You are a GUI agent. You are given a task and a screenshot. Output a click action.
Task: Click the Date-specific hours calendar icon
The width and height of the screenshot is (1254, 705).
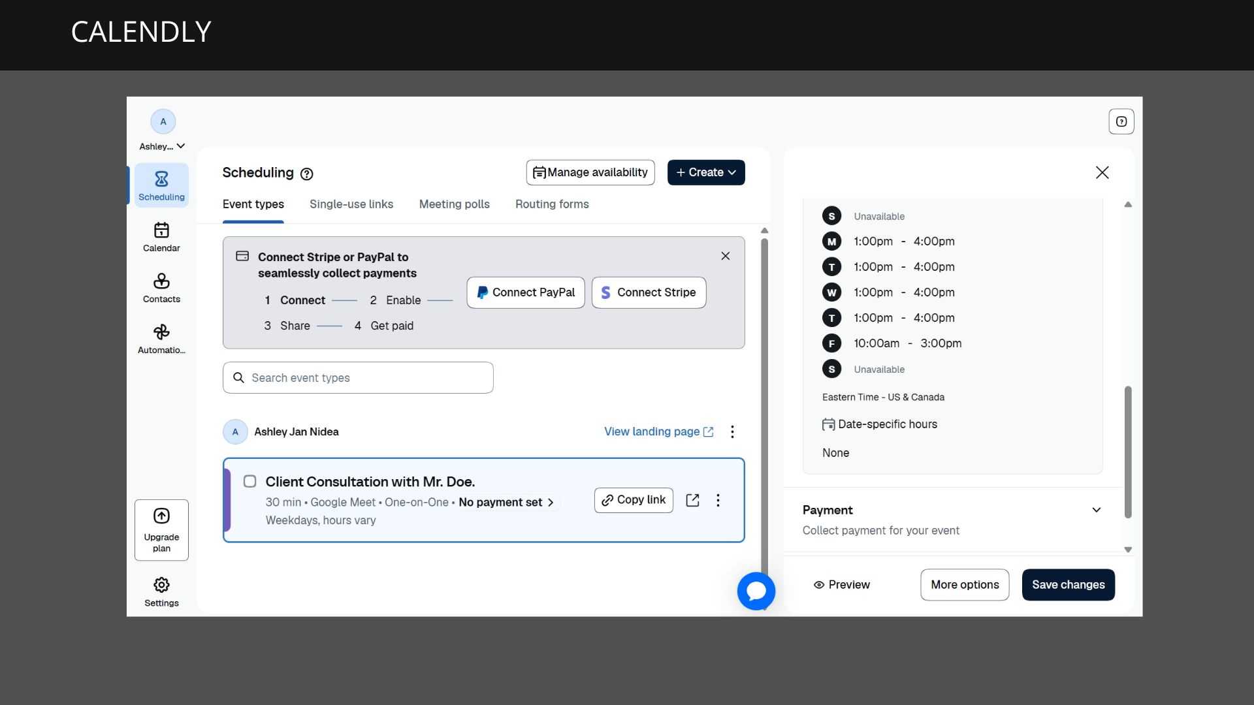(x=828, y=424)
